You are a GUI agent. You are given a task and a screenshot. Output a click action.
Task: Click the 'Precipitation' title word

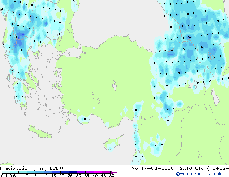[15, 168]
